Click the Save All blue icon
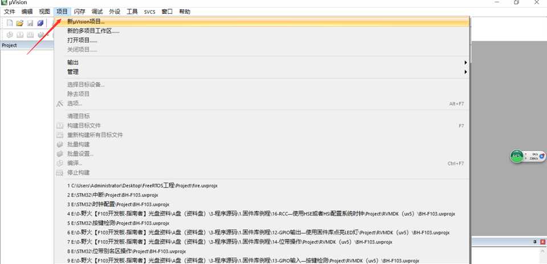 pyautogui.click(x=40, y=23)
